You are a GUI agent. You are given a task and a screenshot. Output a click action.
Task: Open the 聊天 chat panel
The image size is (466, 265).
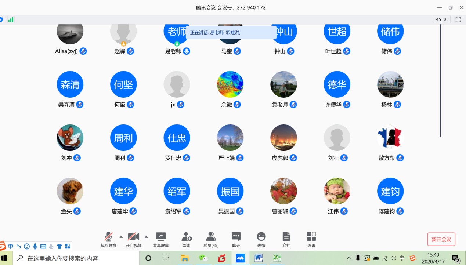click(x=236, y=239)
